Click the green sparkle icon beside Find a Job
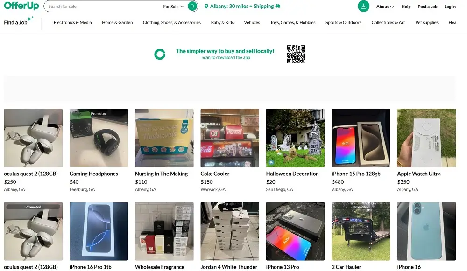This screenshot has height=271, width=467. tap(30, 19)
